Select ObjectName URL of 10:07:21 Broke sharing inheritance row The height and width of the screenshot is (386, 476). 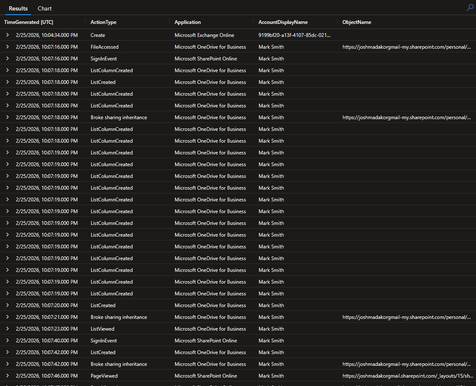click(x=406, y=317)
